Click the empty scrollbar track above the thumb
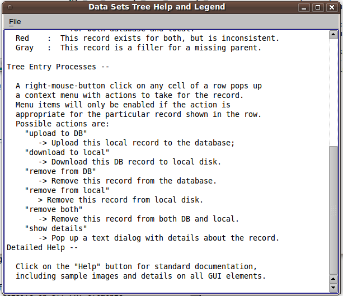The image size is (343, 296). coord(333,92)
